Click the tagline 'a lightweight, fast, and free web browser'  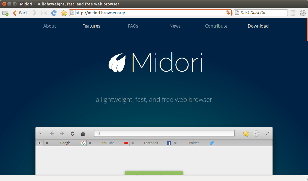click(x=154, y=99)
